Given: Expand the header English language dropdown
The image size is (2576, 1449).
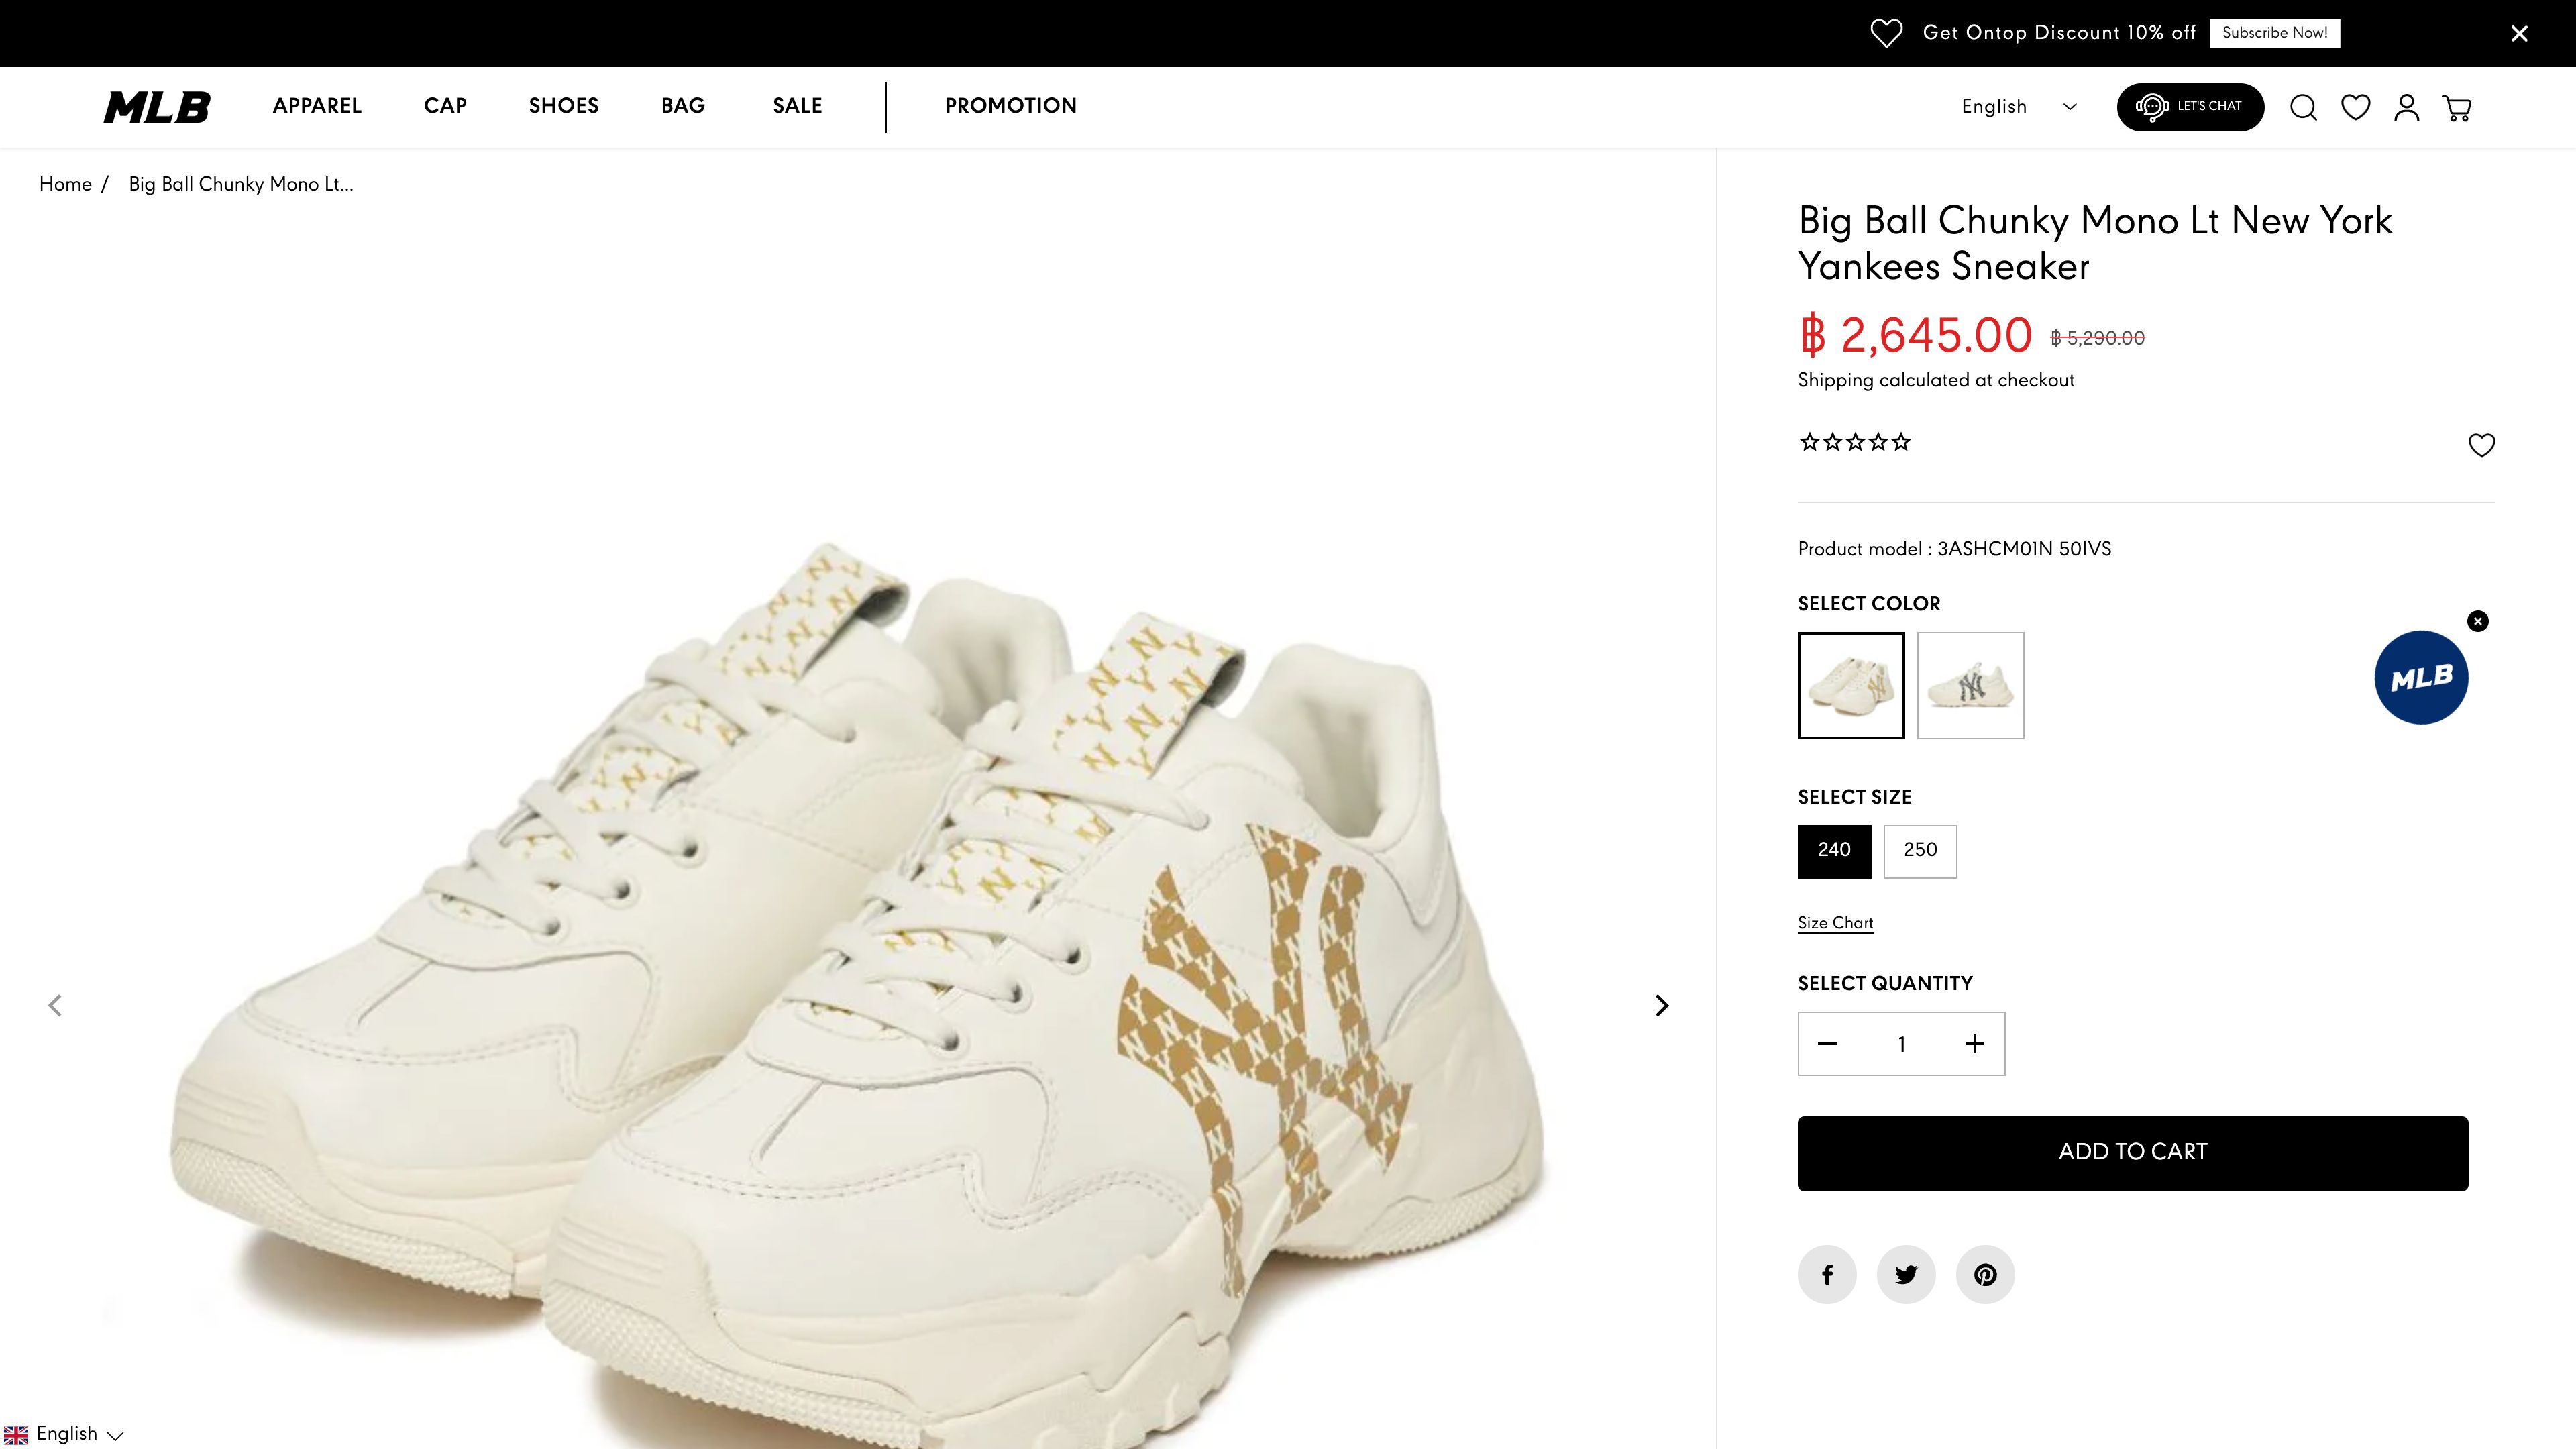Looking at the screenshot, I should 2018,107.
